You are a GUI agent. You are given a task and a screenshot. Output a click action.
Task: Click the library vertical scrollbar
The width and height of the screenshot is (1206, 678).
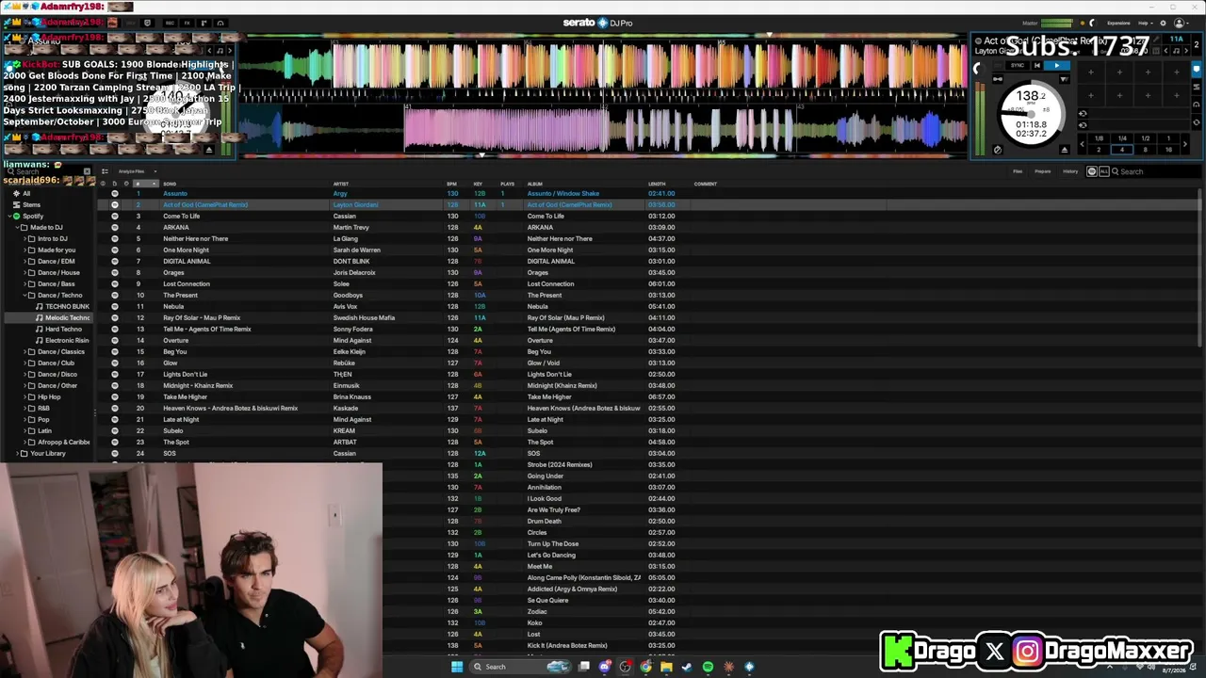pos(1199,266)
